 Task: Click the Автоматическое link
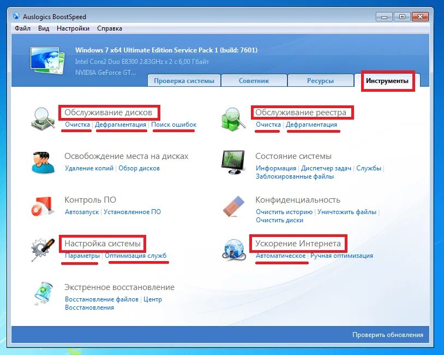click(280, 256)
